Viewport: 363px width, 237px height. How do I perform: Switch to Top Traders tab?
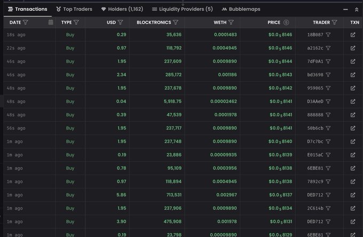pos(74,9)
